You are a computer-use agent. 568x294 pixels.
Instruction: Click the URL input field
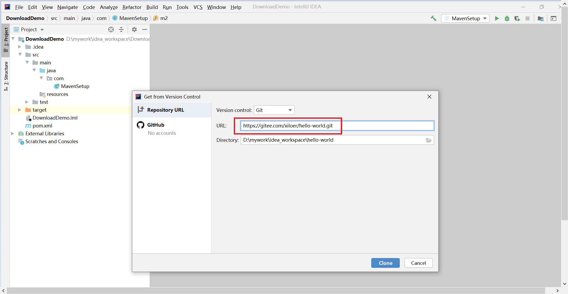337,126
